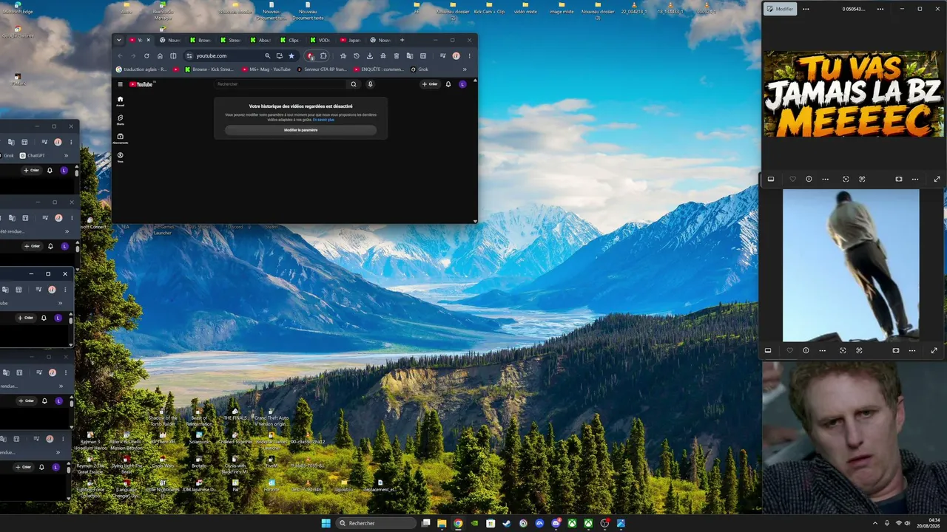Open Chrome's tab search dropdown arrow
This screenshot has height=532, width=947.
click(x=118, y=40)
